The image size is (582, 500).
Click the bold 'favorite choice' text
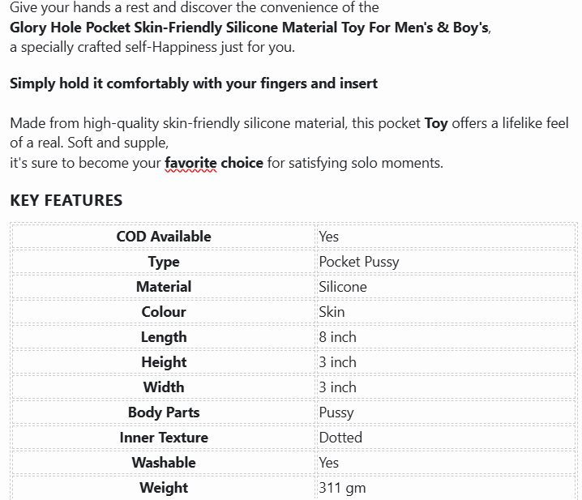pos(214,163)
